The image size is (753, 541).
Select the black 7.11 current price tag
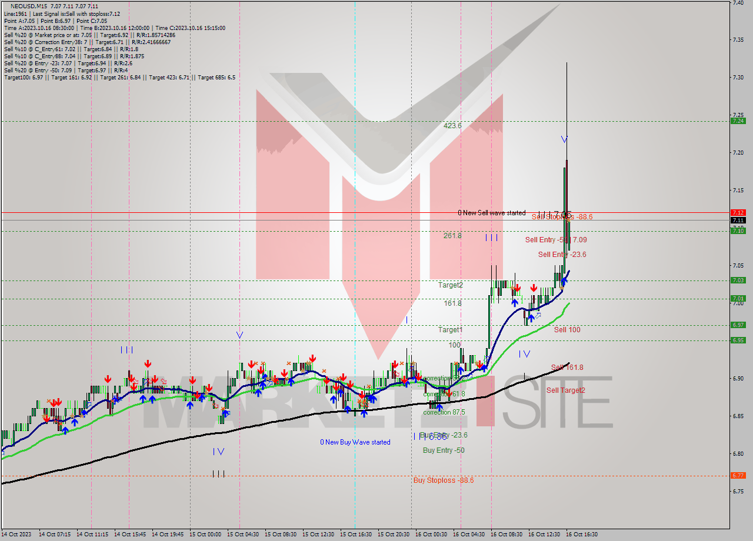click(738, 220)
